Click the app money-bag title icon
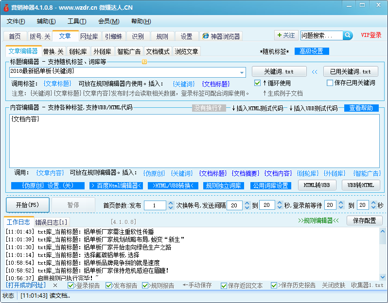This screenshot has height=303, width=388. [x=6, y=7]
